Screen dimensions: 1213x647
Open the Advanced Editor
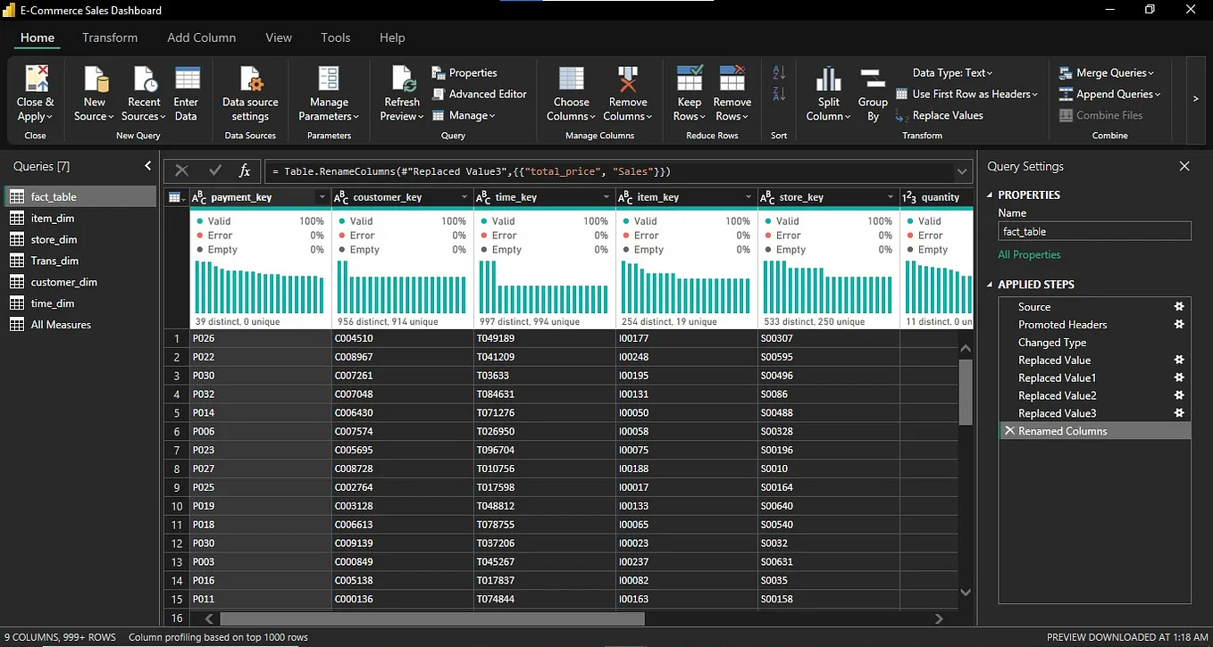tap(480, 93)
